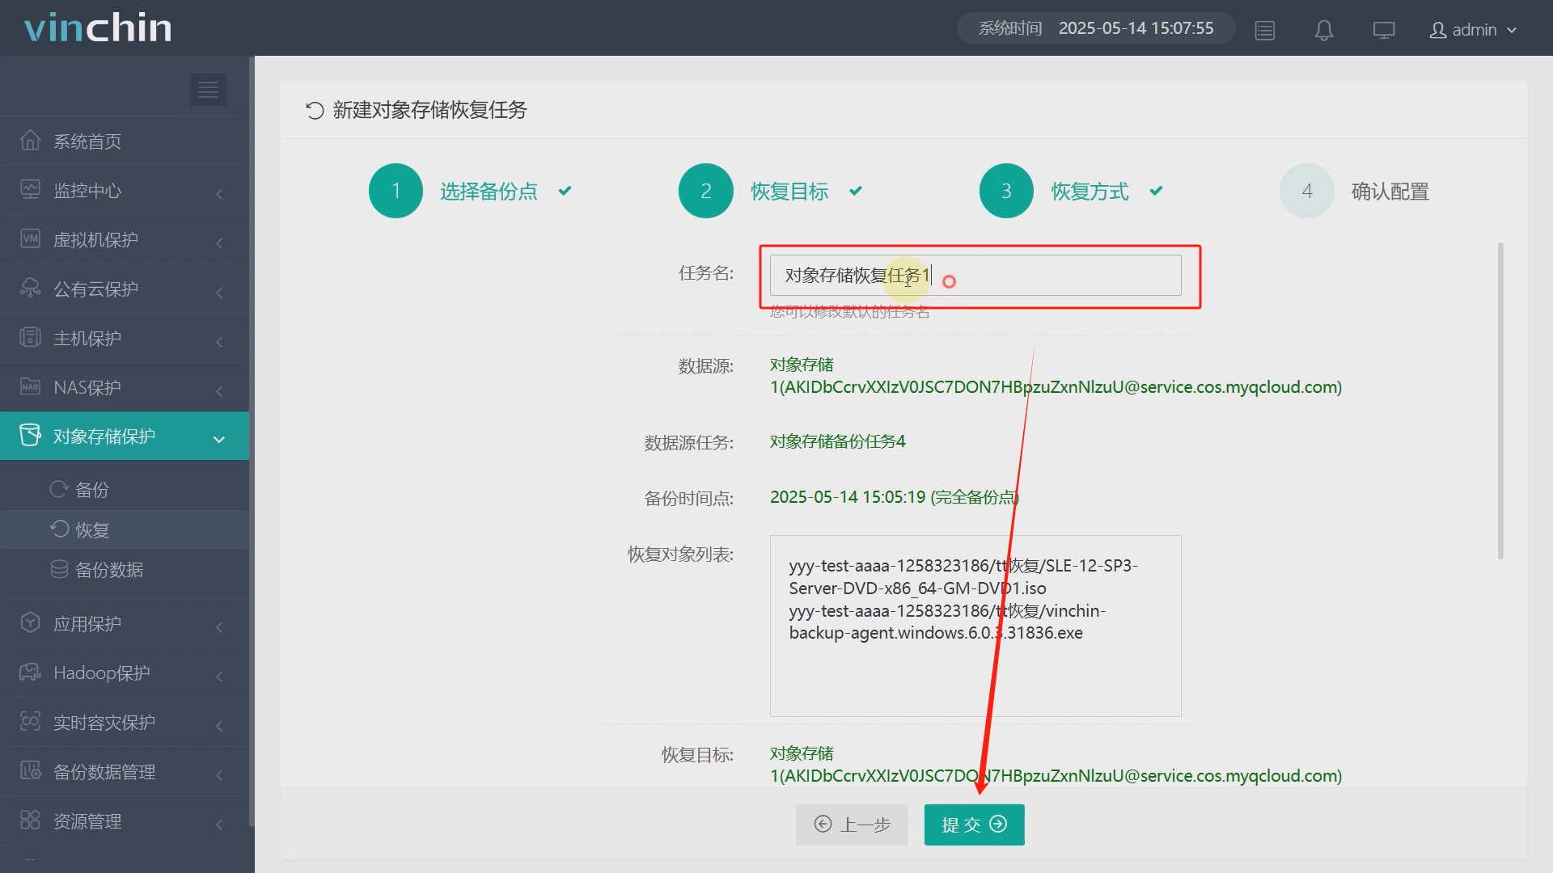Click the refresh icon next to 备份 submenu
The image size is (1553, 873).
click(x=59, y=489)
